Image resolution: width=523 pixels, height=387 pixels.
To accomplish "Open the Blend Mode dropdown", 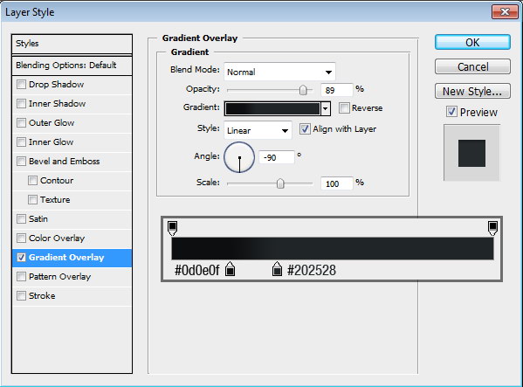I will coord(279,72).
